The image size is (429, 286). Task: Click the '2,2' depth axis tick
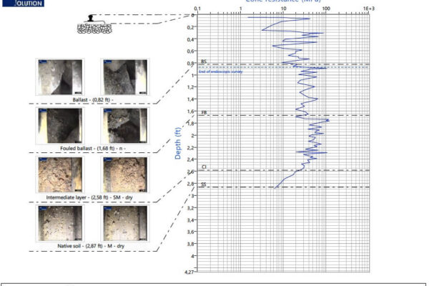[x=191, y=147]
